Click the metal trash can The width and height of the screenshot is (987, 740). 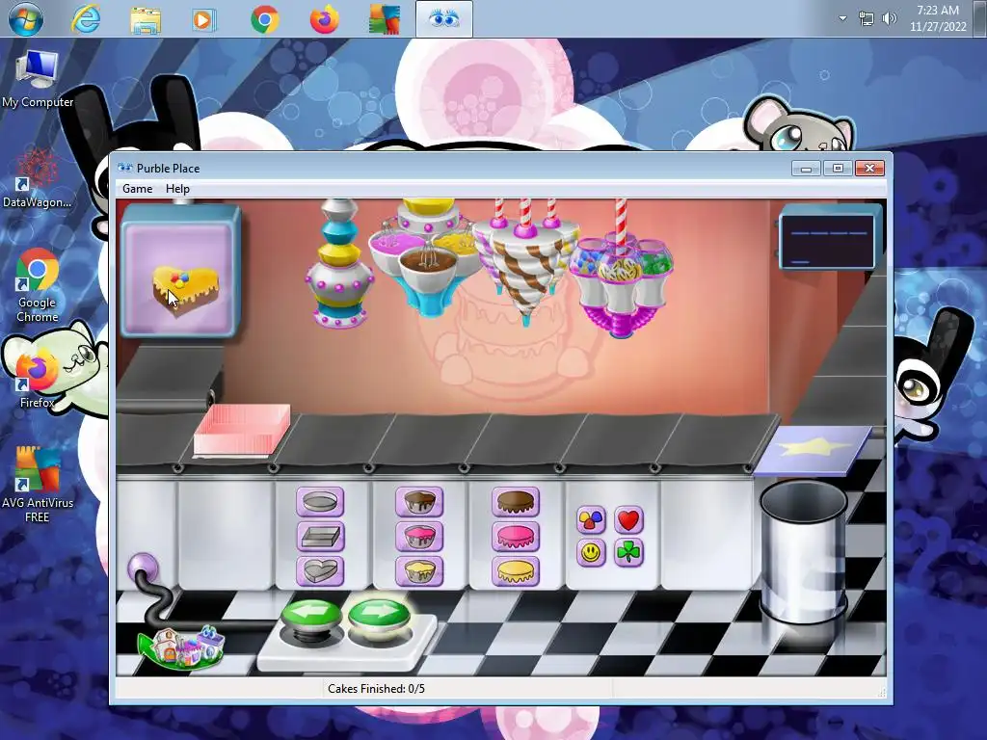click(x=804, y=552)
